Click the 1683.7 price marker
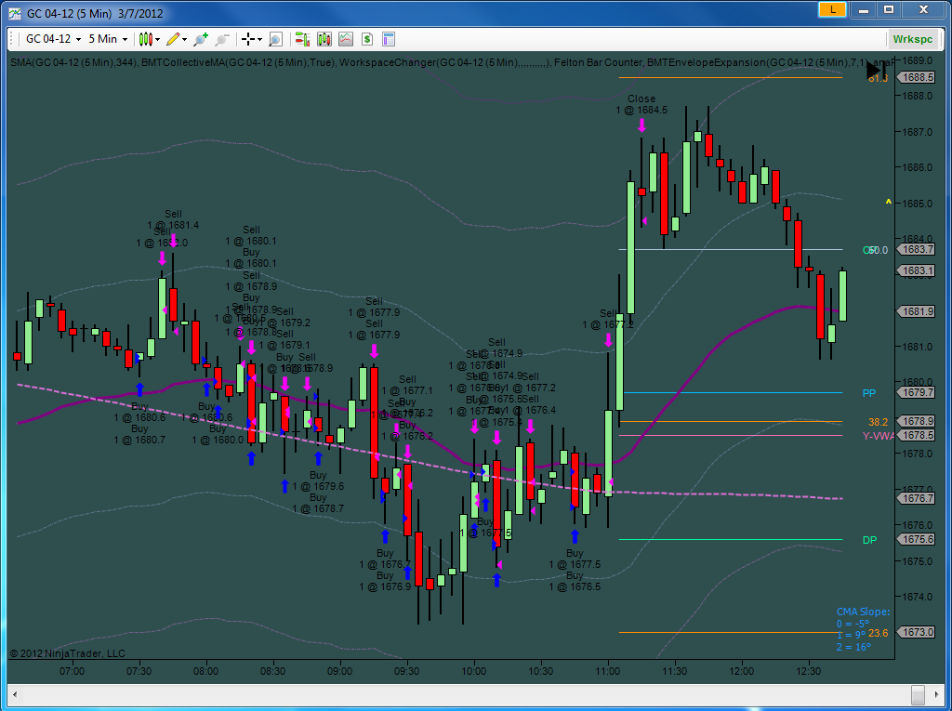 pyautogui.click(x=917, y=250)
